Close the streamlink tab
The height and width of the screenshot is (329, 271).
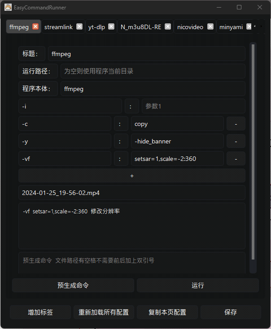[x=79, y=26]
